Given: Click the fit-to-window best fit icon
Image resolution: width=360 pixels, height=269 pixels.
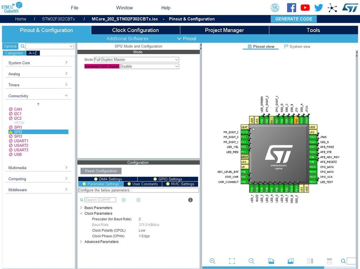Looking at the screenshot, I should pyautogui.click(x=232, y=261).
